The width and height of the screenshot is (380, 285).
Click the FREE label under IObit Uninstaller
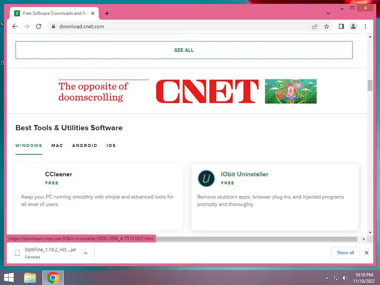(227, 183)
